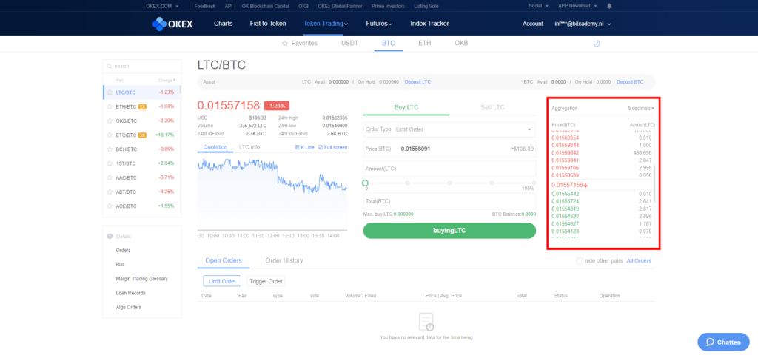Click the Total(BTC) input field
The image size is (758, 355).
point(449,201)
